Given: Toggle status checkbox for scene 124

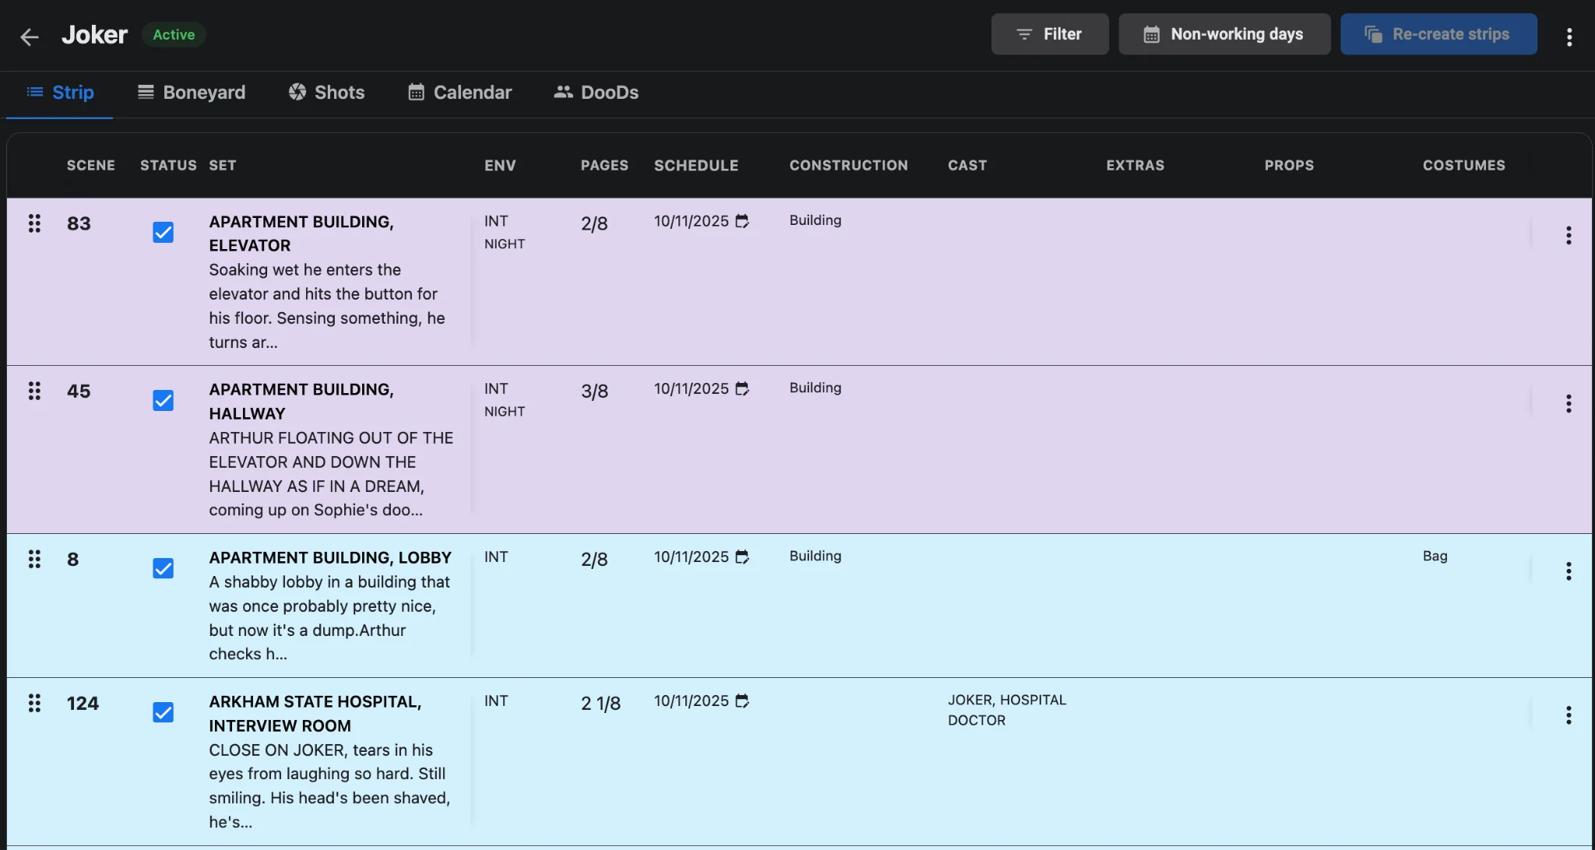Looking at the screenshot, I should click(x=163, y=712).
